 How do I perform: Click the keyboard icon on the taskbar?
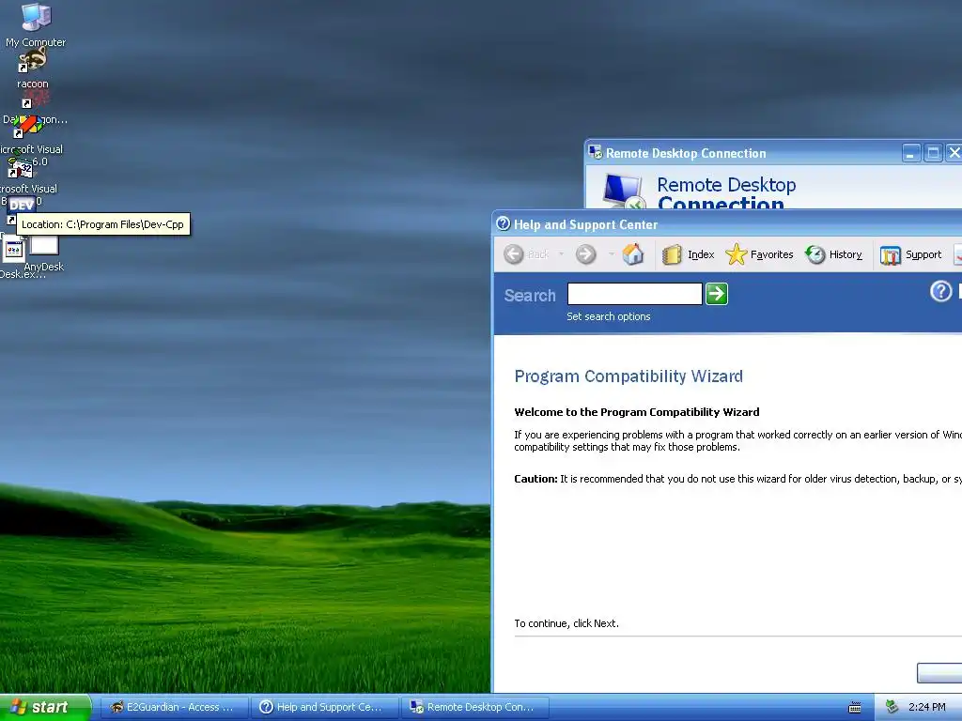(855, 708)
